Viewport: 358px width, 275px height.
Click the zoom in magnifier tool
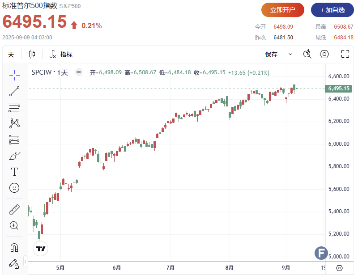(x=14, y=226)
